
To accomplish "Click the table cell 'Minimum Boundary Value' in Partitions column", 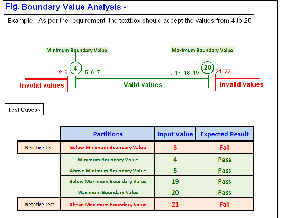I will [x=108, y=160].
